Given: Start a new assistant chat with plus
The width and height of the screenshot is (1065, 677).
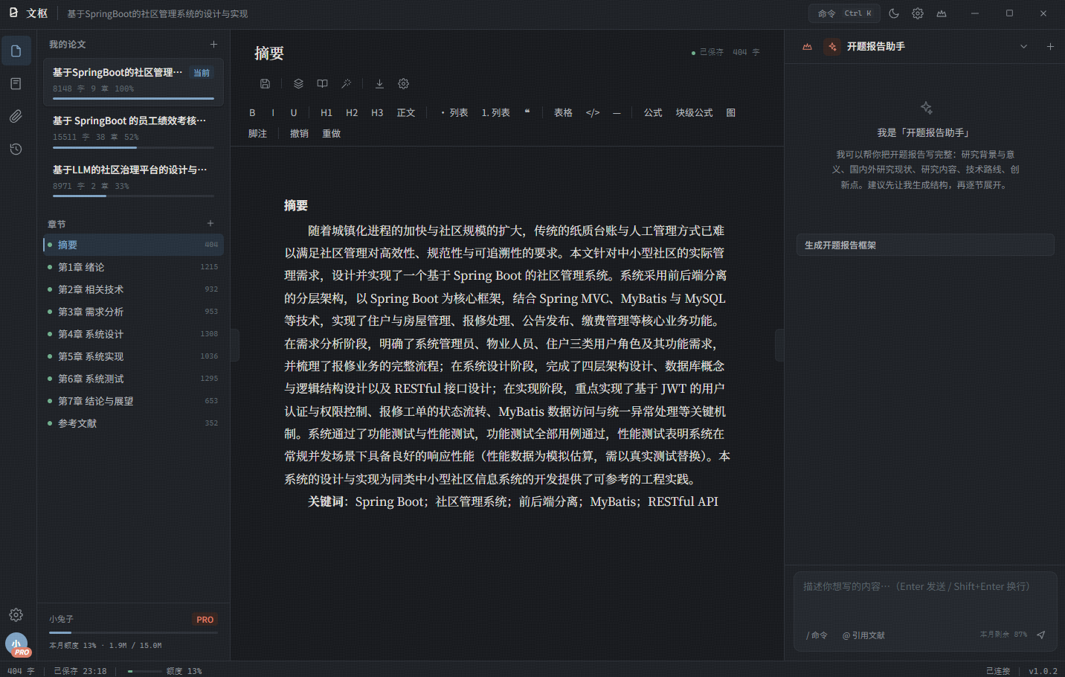Looking at the screenshot, I should coord(1050,46).
